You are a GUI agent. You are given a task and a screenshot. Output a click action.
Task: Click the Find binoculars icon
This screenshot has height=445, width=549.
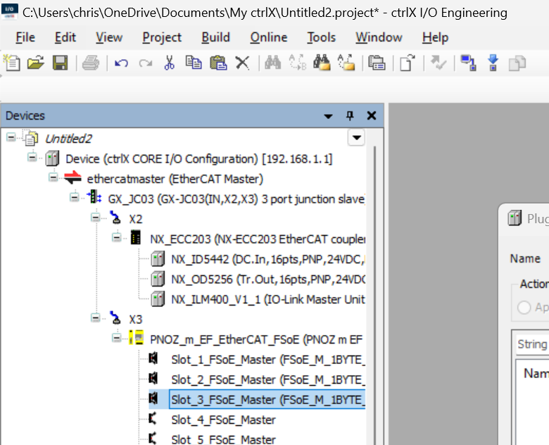click(273, 63)
